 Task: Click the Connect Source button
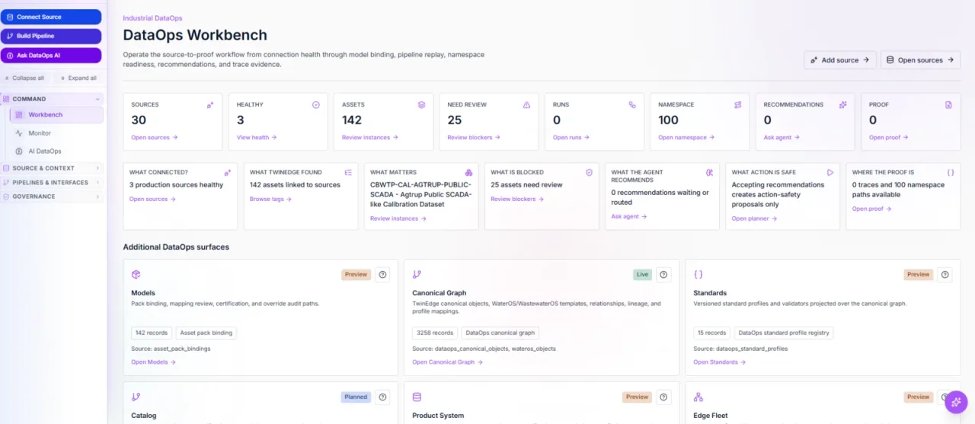point(50,17)
